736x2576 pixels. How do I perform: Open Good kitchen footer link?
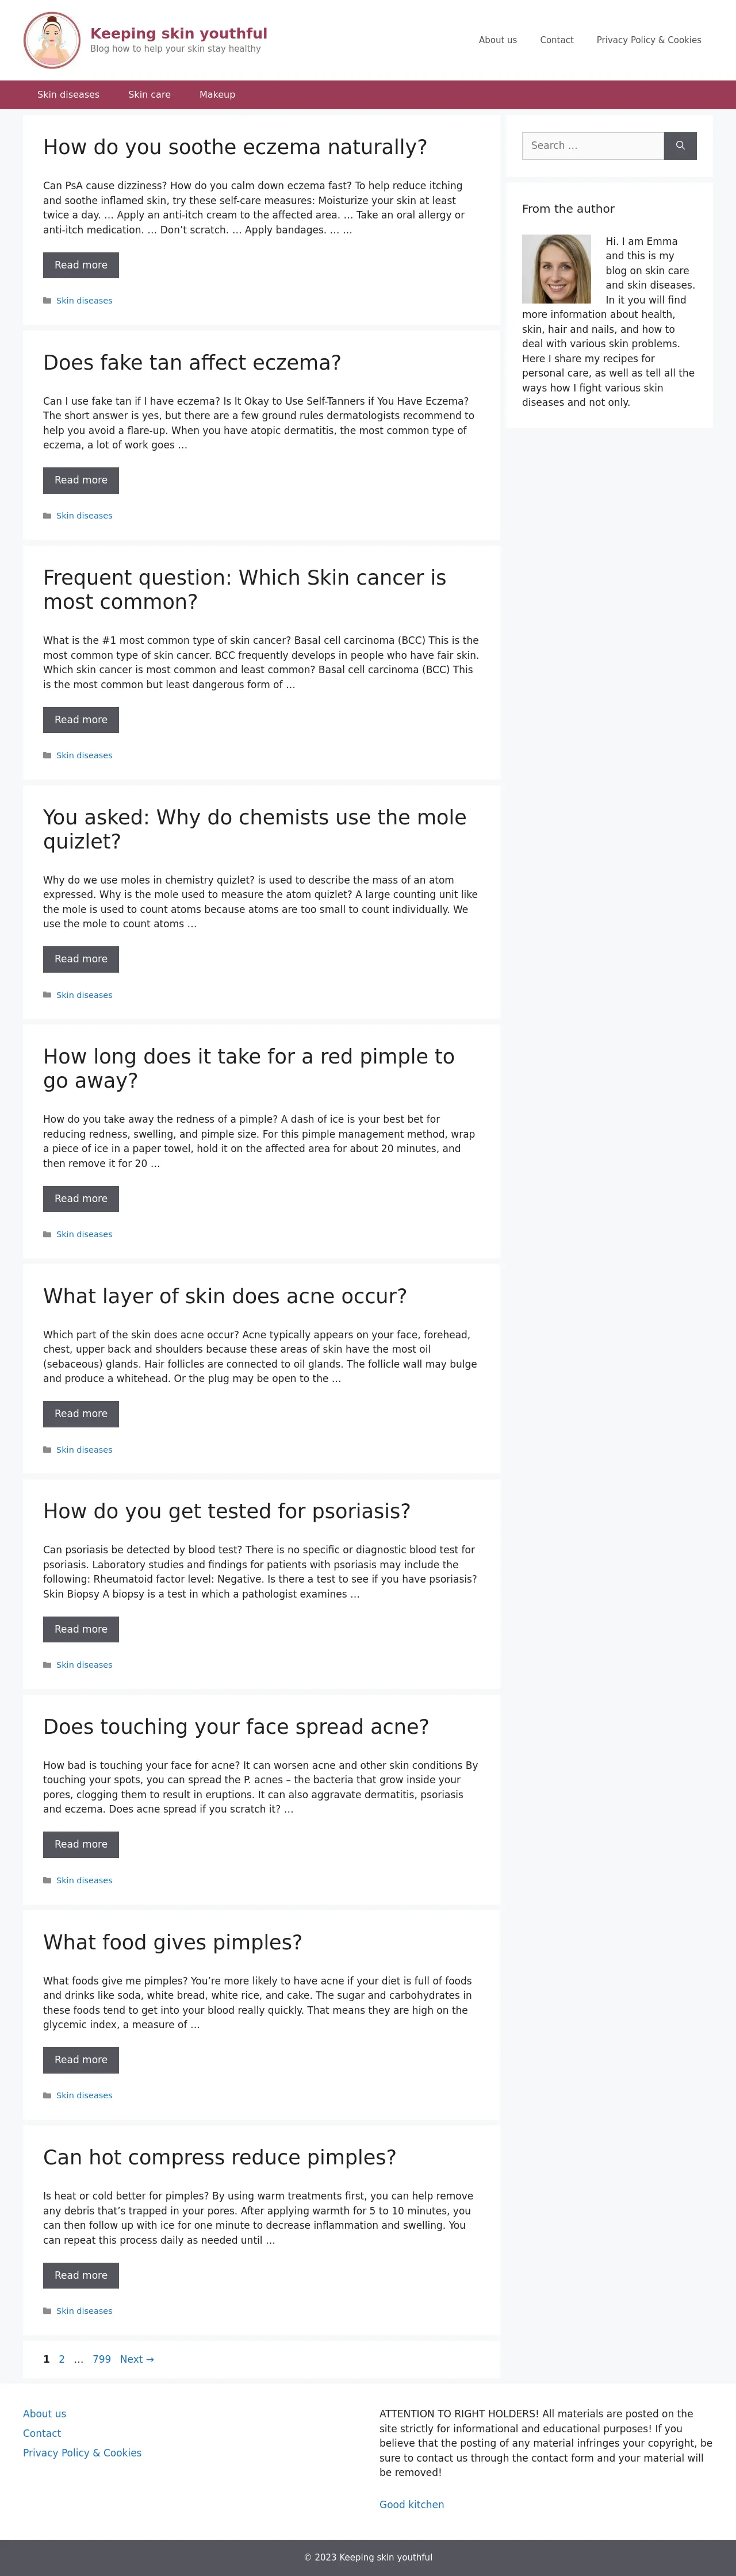[x=411, y=2505]
